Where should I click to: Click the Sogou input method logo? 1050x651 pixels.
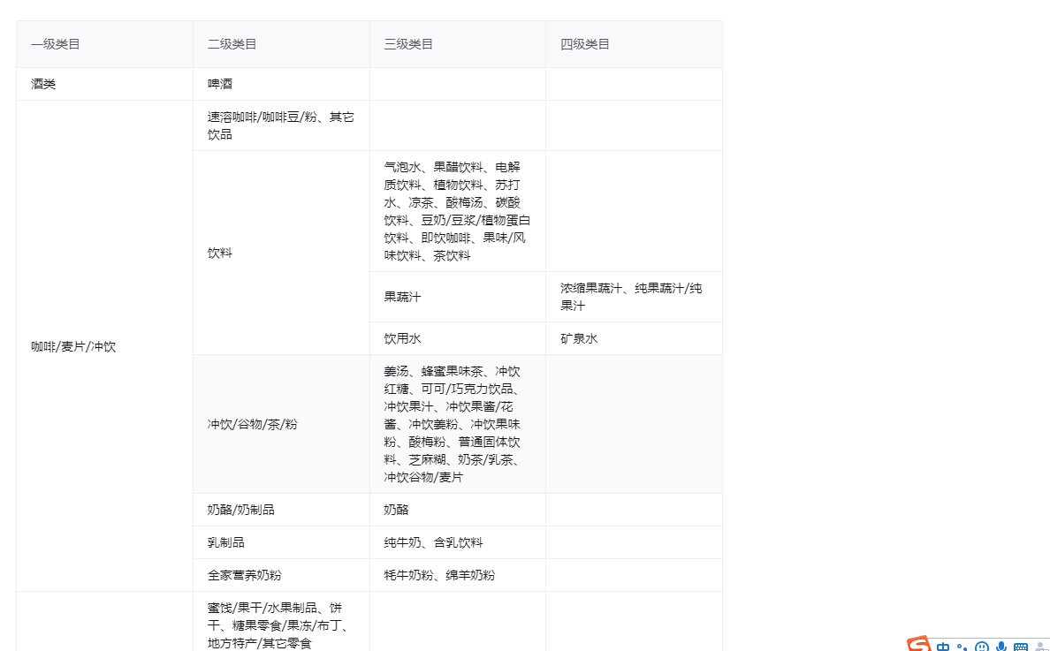[919, 645]
